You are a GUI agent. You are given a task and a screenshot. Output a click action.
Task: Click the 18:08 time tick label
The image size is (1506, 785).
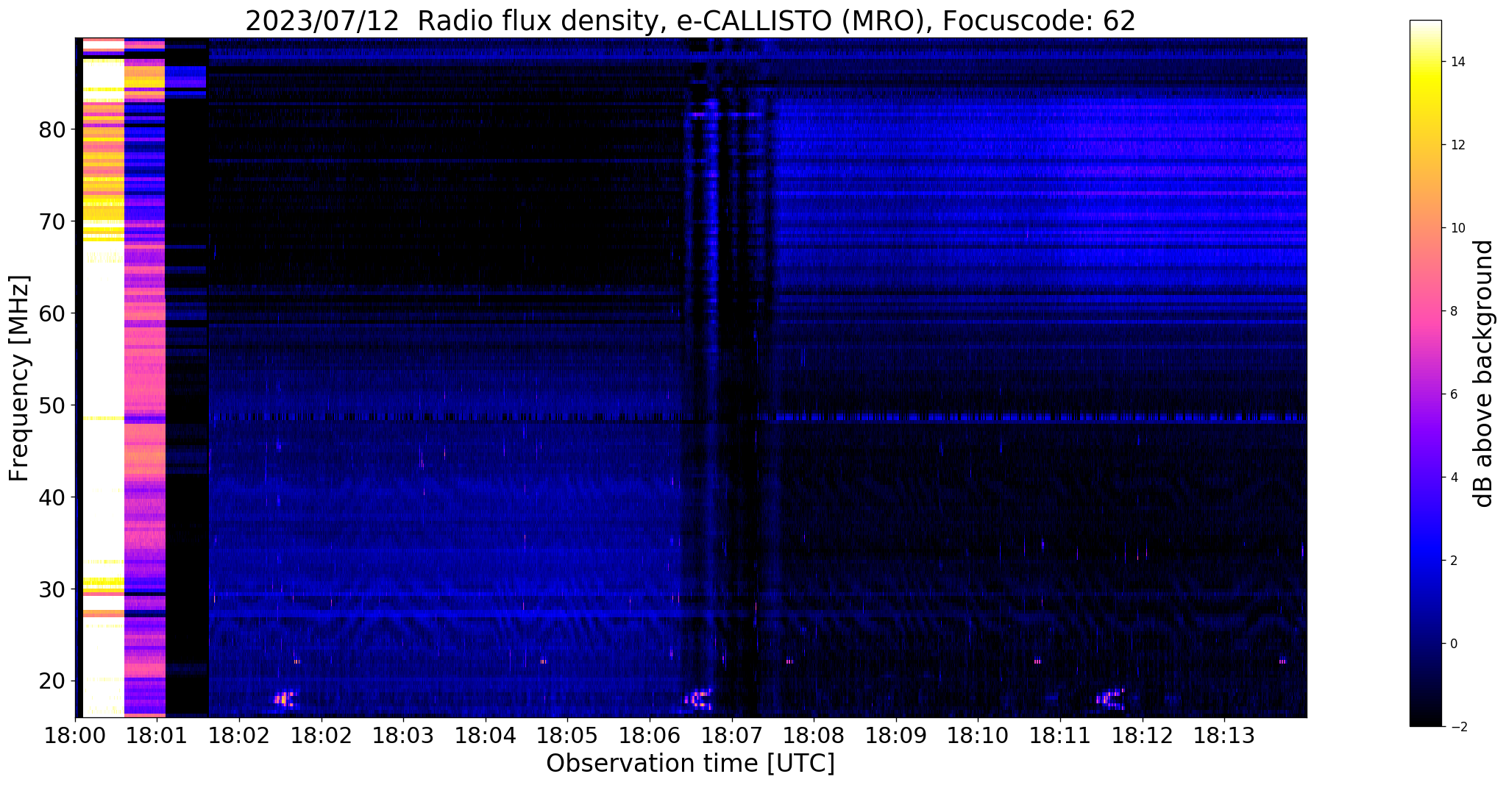click(814, 736)
